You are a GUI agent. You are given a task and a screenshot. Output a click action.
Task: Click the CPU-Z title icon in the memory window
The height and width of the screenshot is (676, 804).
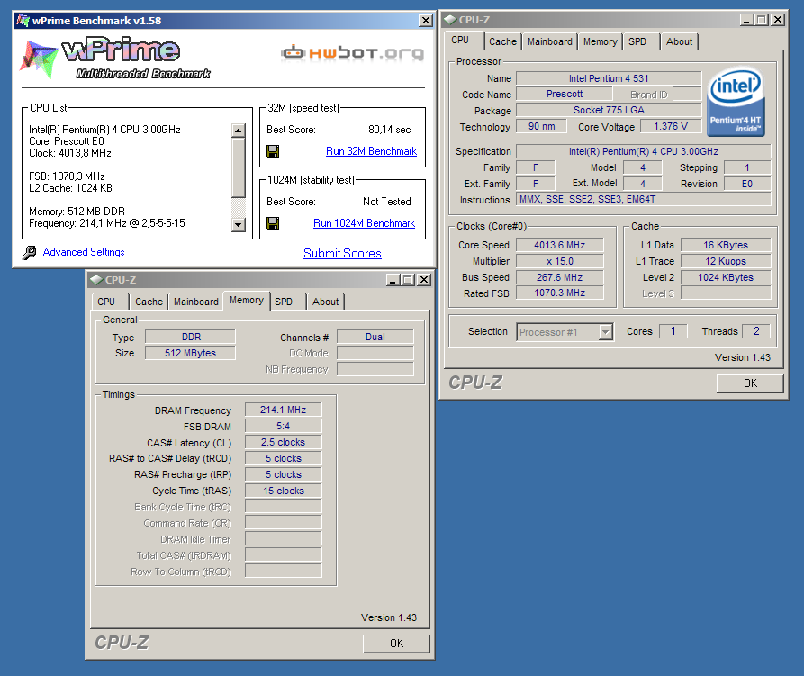click(x=96, y=280)
